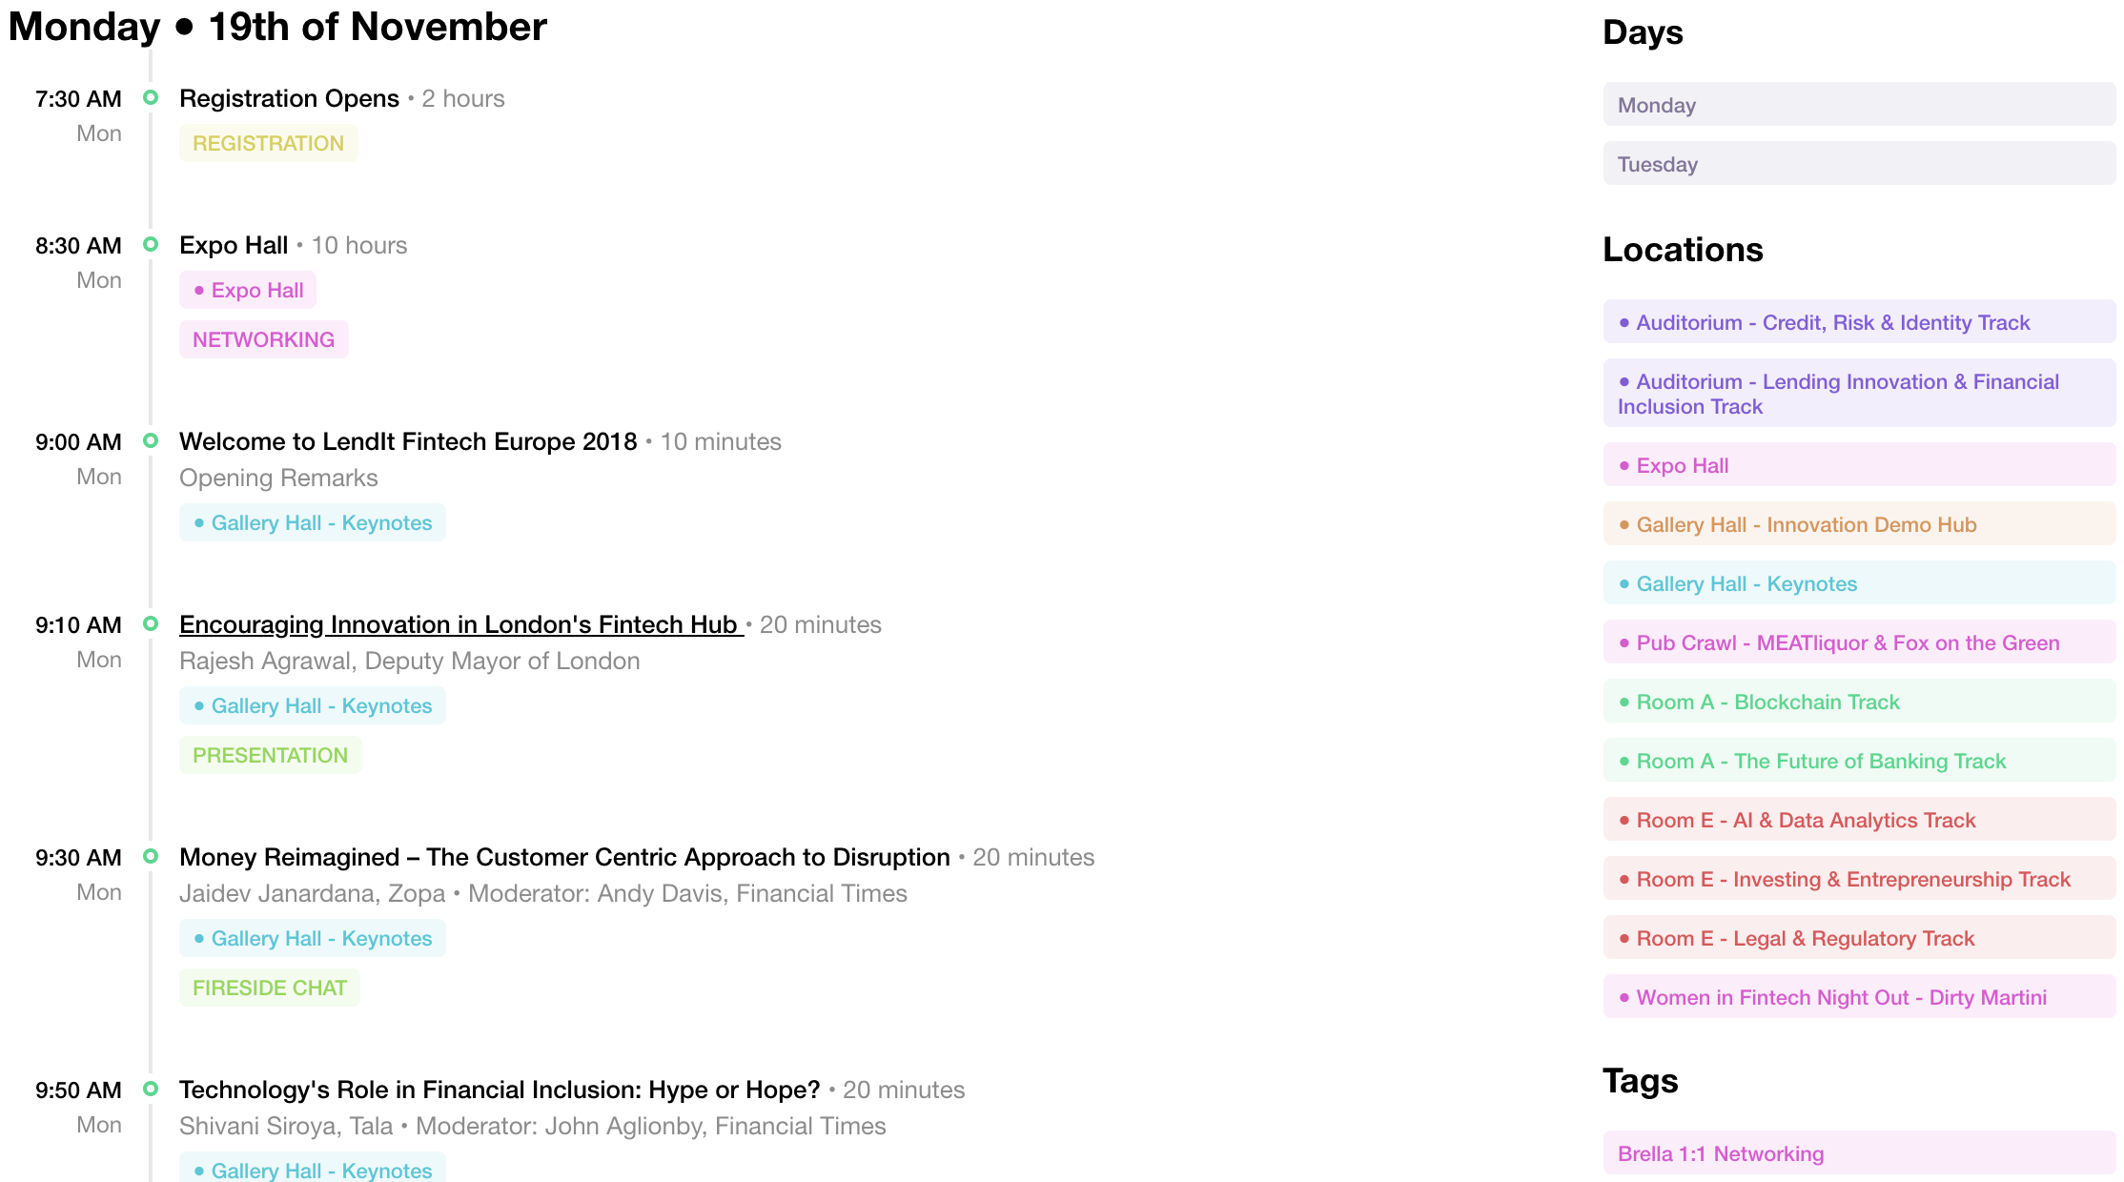This screenshot has height=1182, width=2124.
Task: Click the 9:50 AM timeline marker dot
Action: pyautogui.click(x=151, y=1089)
